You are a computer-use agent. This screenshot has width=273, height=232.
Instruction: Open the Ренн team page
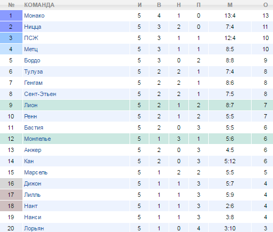tap(31, 116)
